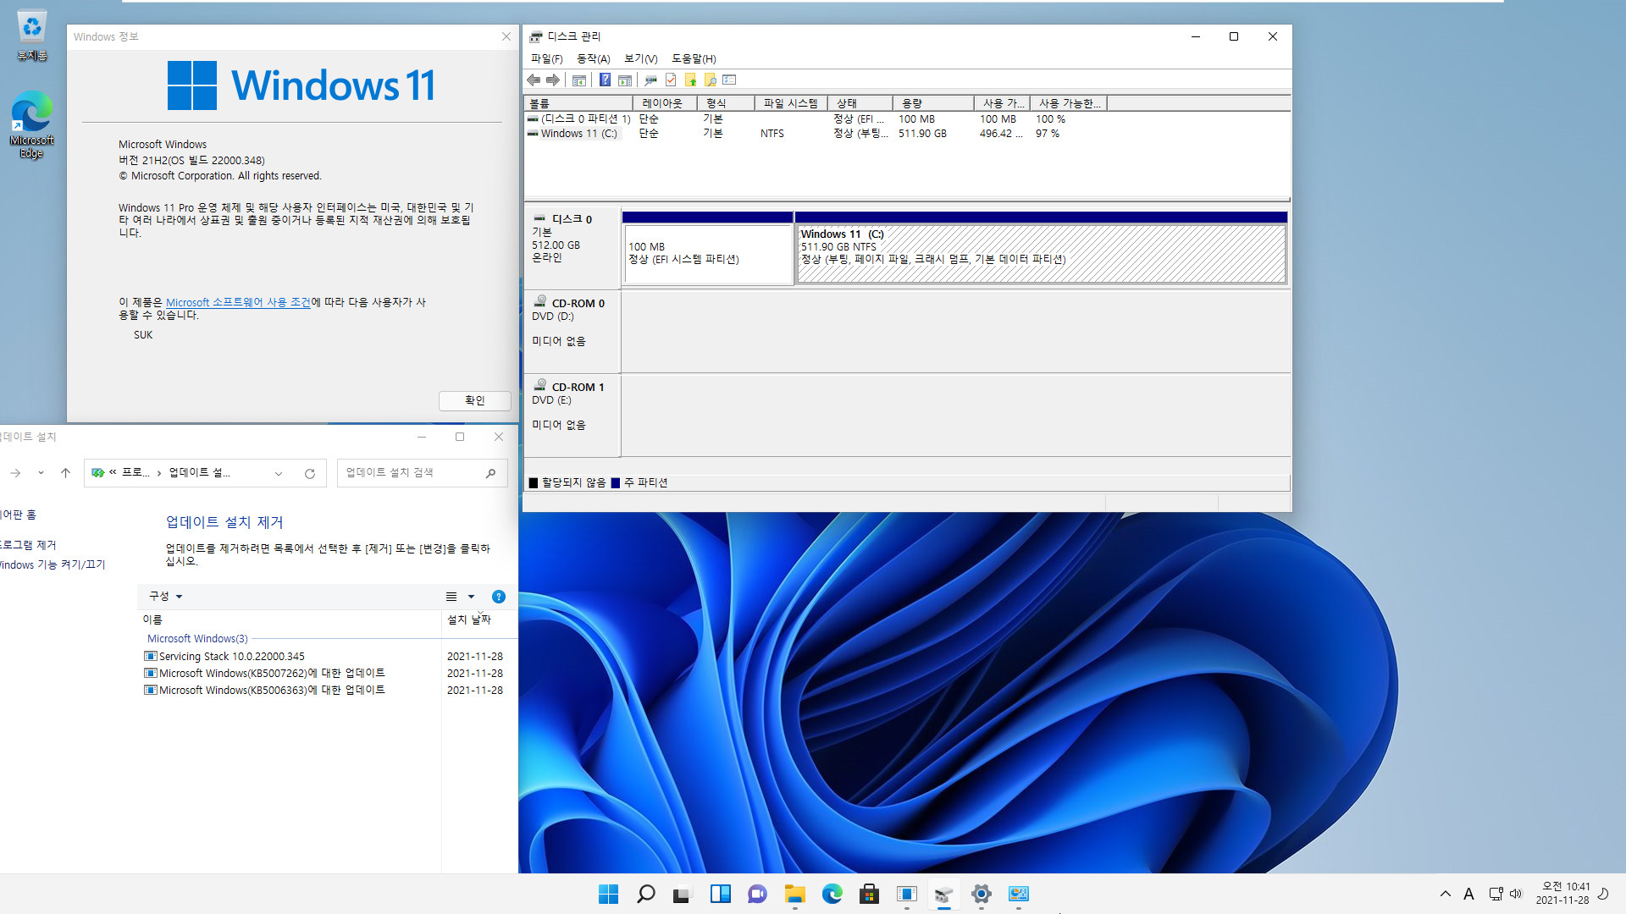Click the help icon in Disk Management toolbar
Image resolution: width=1626 pixels, height=914 pixels.
(x=604, y=80)
